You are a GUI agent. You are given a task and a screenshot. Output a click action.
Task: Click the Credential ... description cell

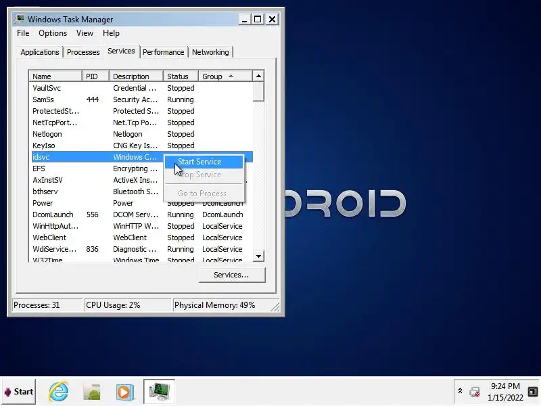[x=135, y=88]
